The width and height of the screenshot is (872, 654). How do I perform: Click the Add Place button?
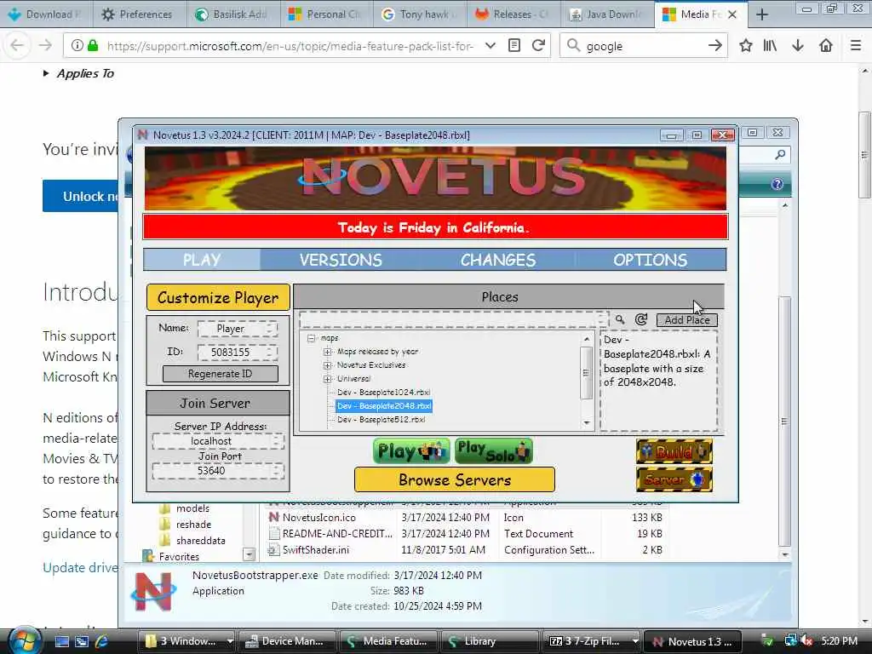[x=687, y=320]
